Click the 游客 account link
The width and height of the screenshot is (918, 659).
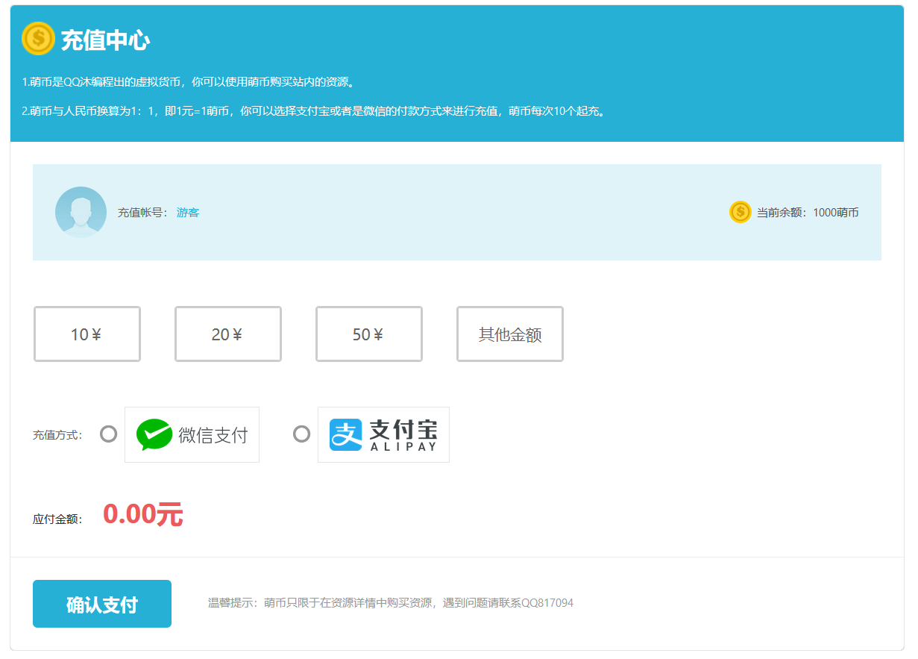187,212
